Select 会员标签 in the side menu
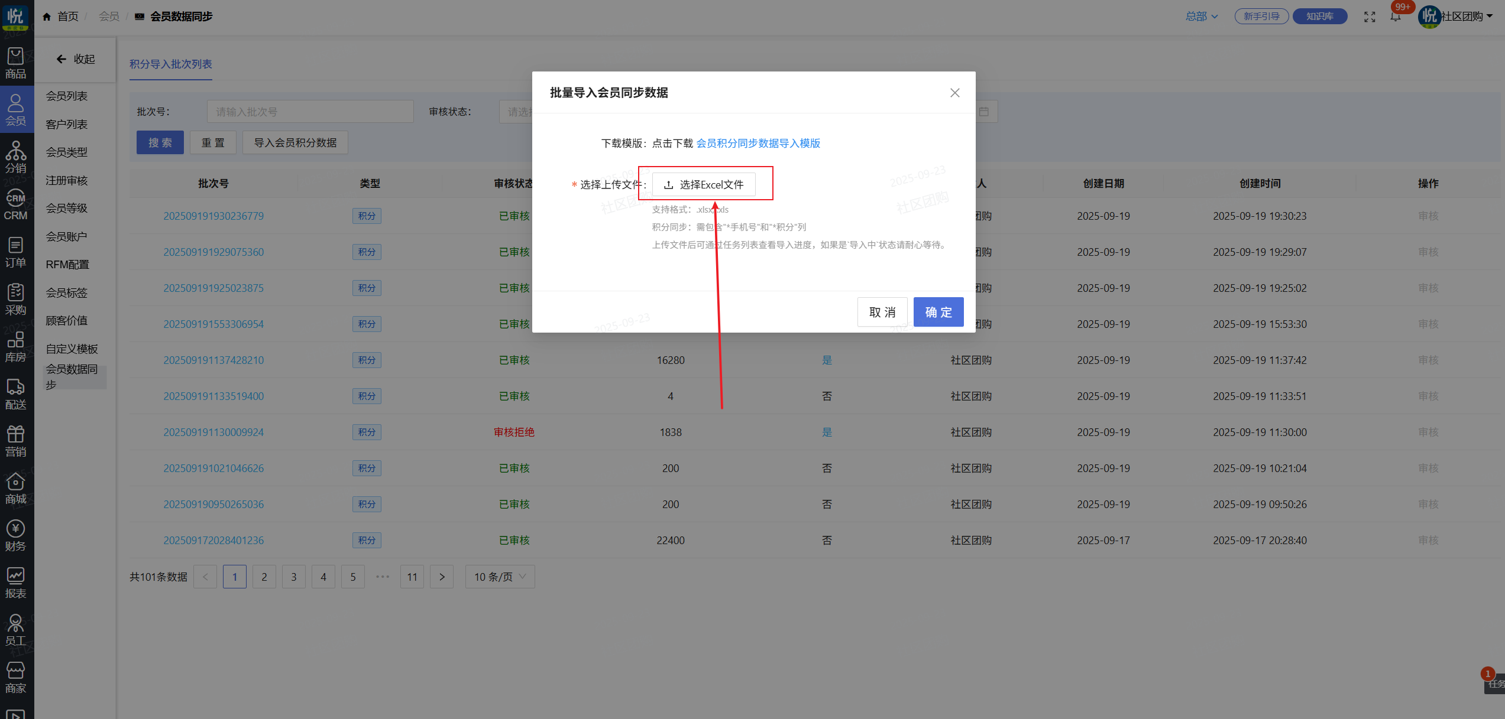The height and width of the screenshot is (719, 1505). [x=67, y=292]
